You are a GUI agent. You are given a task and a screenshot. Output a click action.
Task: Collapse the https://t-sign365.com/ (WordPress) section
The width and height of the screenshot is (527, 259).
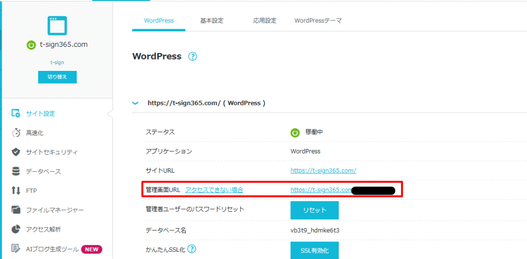tap(135, 103)
